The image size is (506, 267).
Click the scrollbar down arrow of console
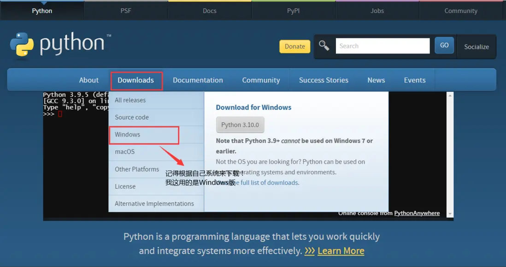[450, 214]
